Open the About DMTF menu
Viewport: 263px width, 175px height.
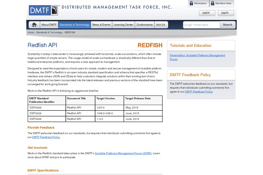point(49,25)
